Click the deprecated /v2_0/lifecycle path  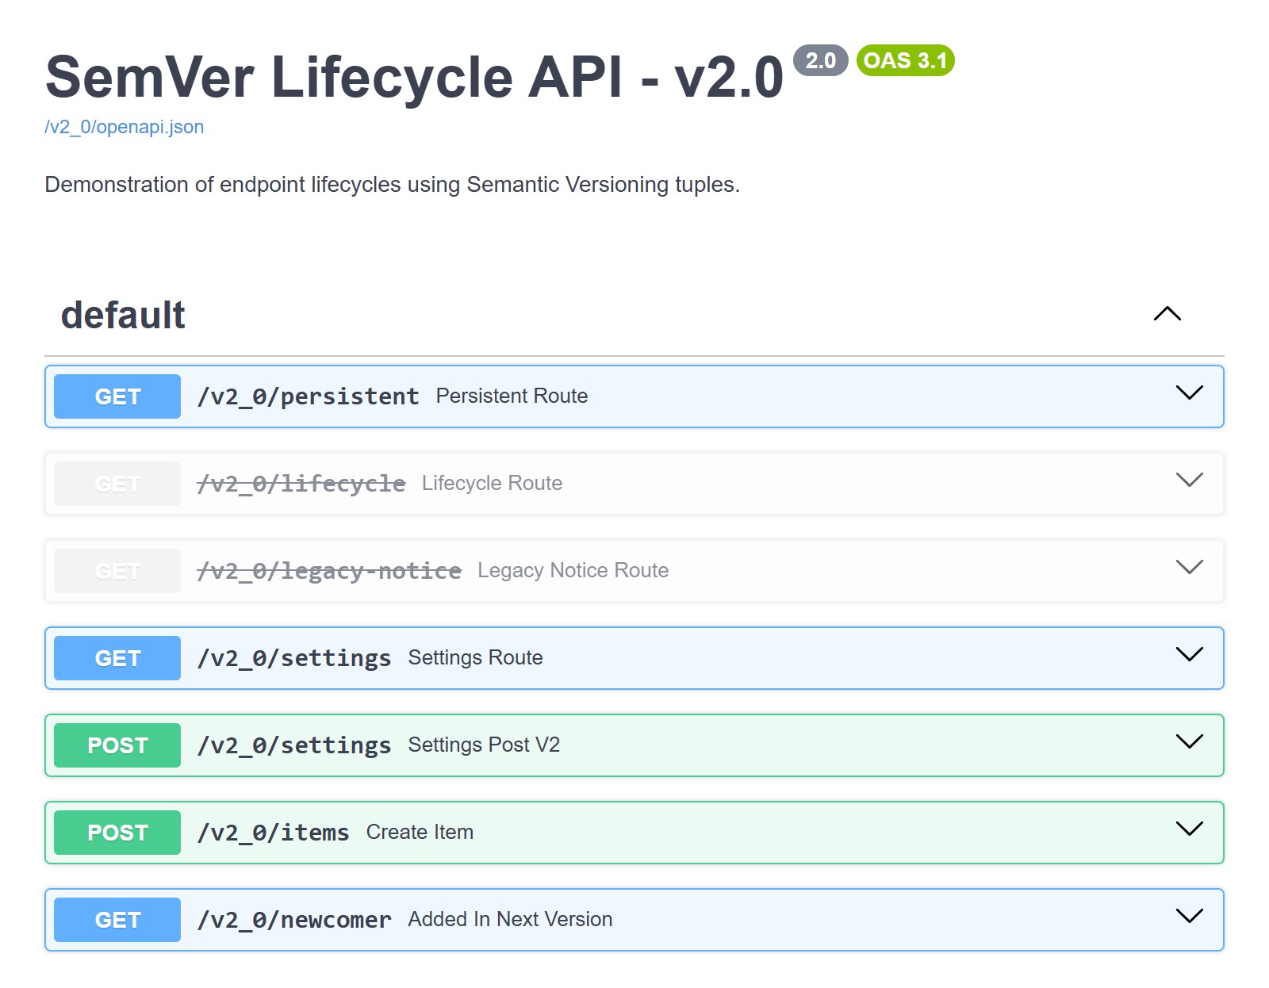[301, 484]
